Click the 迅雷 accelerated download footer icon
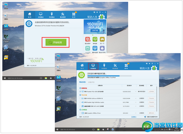 [145, 117]
